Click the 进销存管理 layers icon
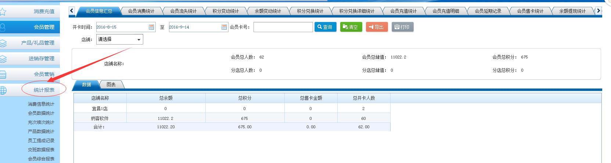The image size is (611, 163). [3, 58]
